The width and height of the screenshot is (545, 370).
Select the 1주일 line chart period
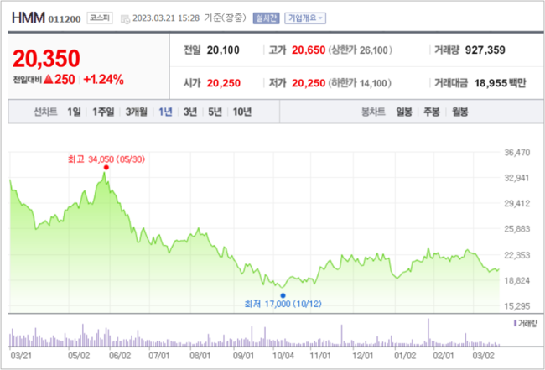[103, 112]
